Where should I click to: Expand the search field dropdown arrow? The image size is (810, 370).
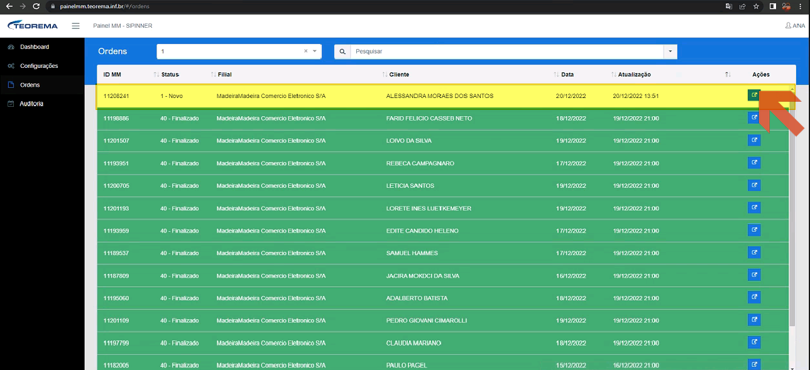point(670,52)
